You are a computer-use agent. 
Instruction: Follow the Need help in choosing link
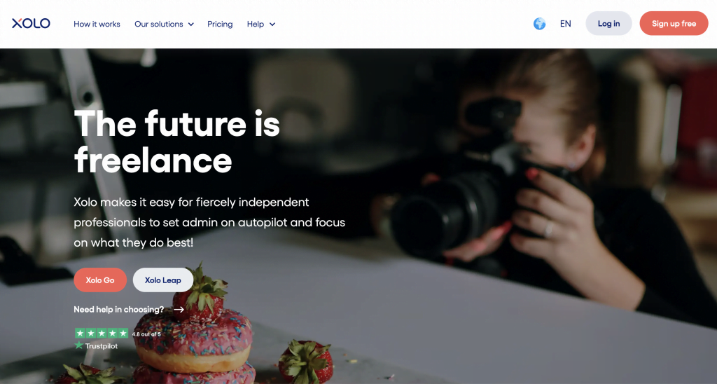tap(119, 310)
